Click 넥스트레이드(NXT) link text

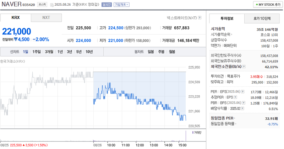click(x=182, y=18)
